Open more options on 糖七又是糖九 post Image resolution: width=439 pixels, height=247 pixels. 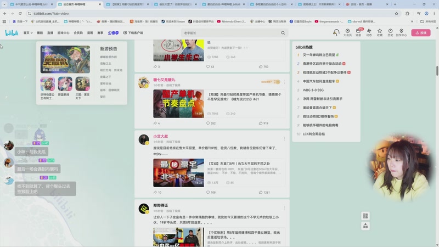coord(284,82)
